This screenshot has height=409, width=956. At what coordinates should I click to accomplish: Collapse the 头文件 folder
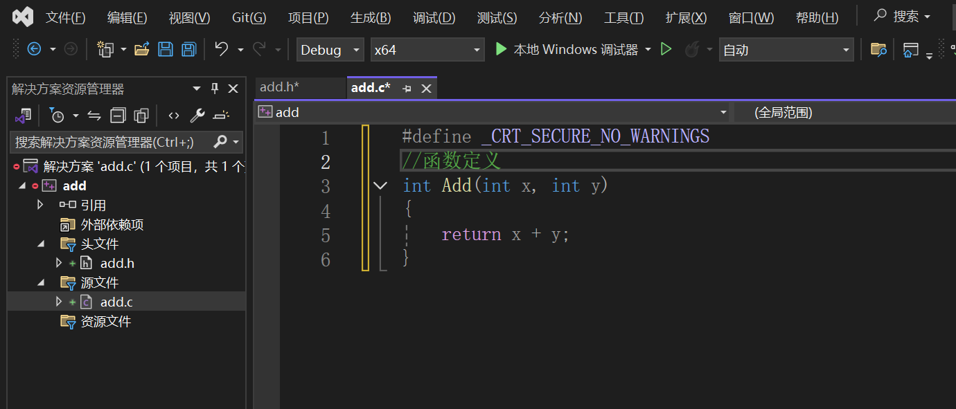point(41,244)
